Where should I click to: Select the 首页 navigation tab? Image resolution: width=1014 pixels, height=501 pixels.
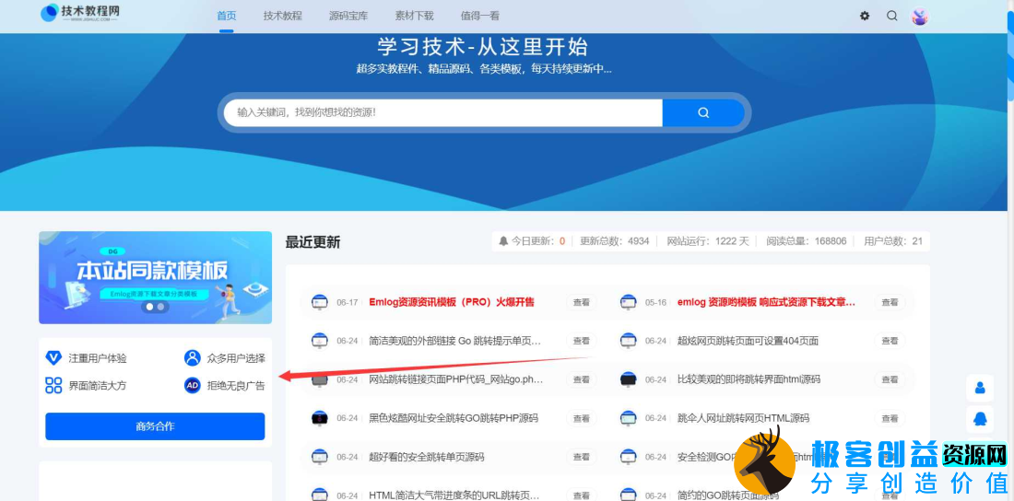(x=227, y=17)
